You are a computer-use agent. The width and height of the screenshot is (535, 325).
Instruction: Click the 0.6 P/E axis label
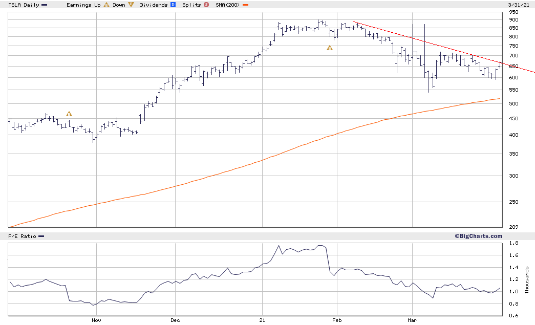[513, 315]
